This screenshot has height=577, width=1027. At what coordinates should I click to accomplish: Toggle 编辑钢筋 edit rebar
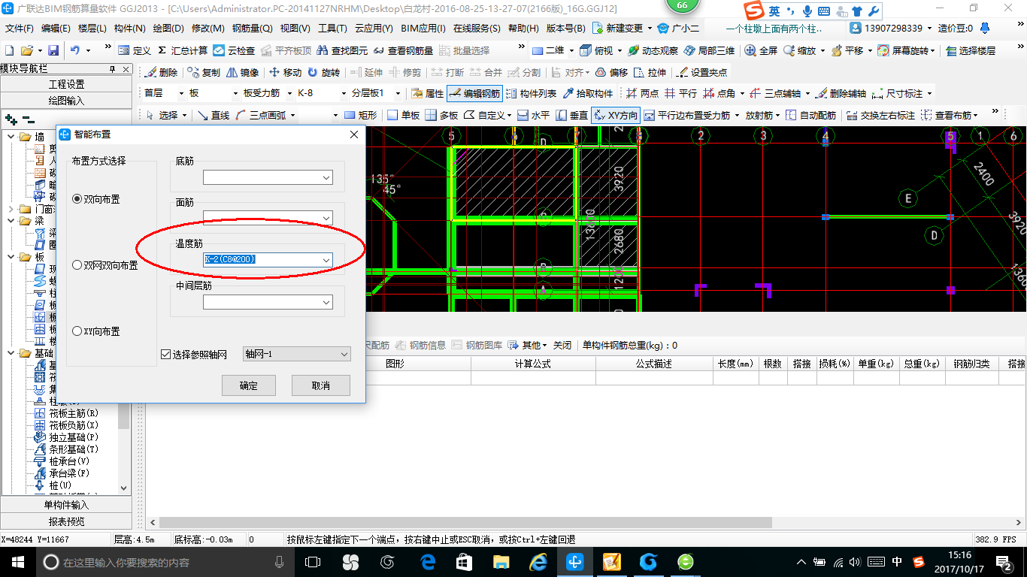coord(474,93)
